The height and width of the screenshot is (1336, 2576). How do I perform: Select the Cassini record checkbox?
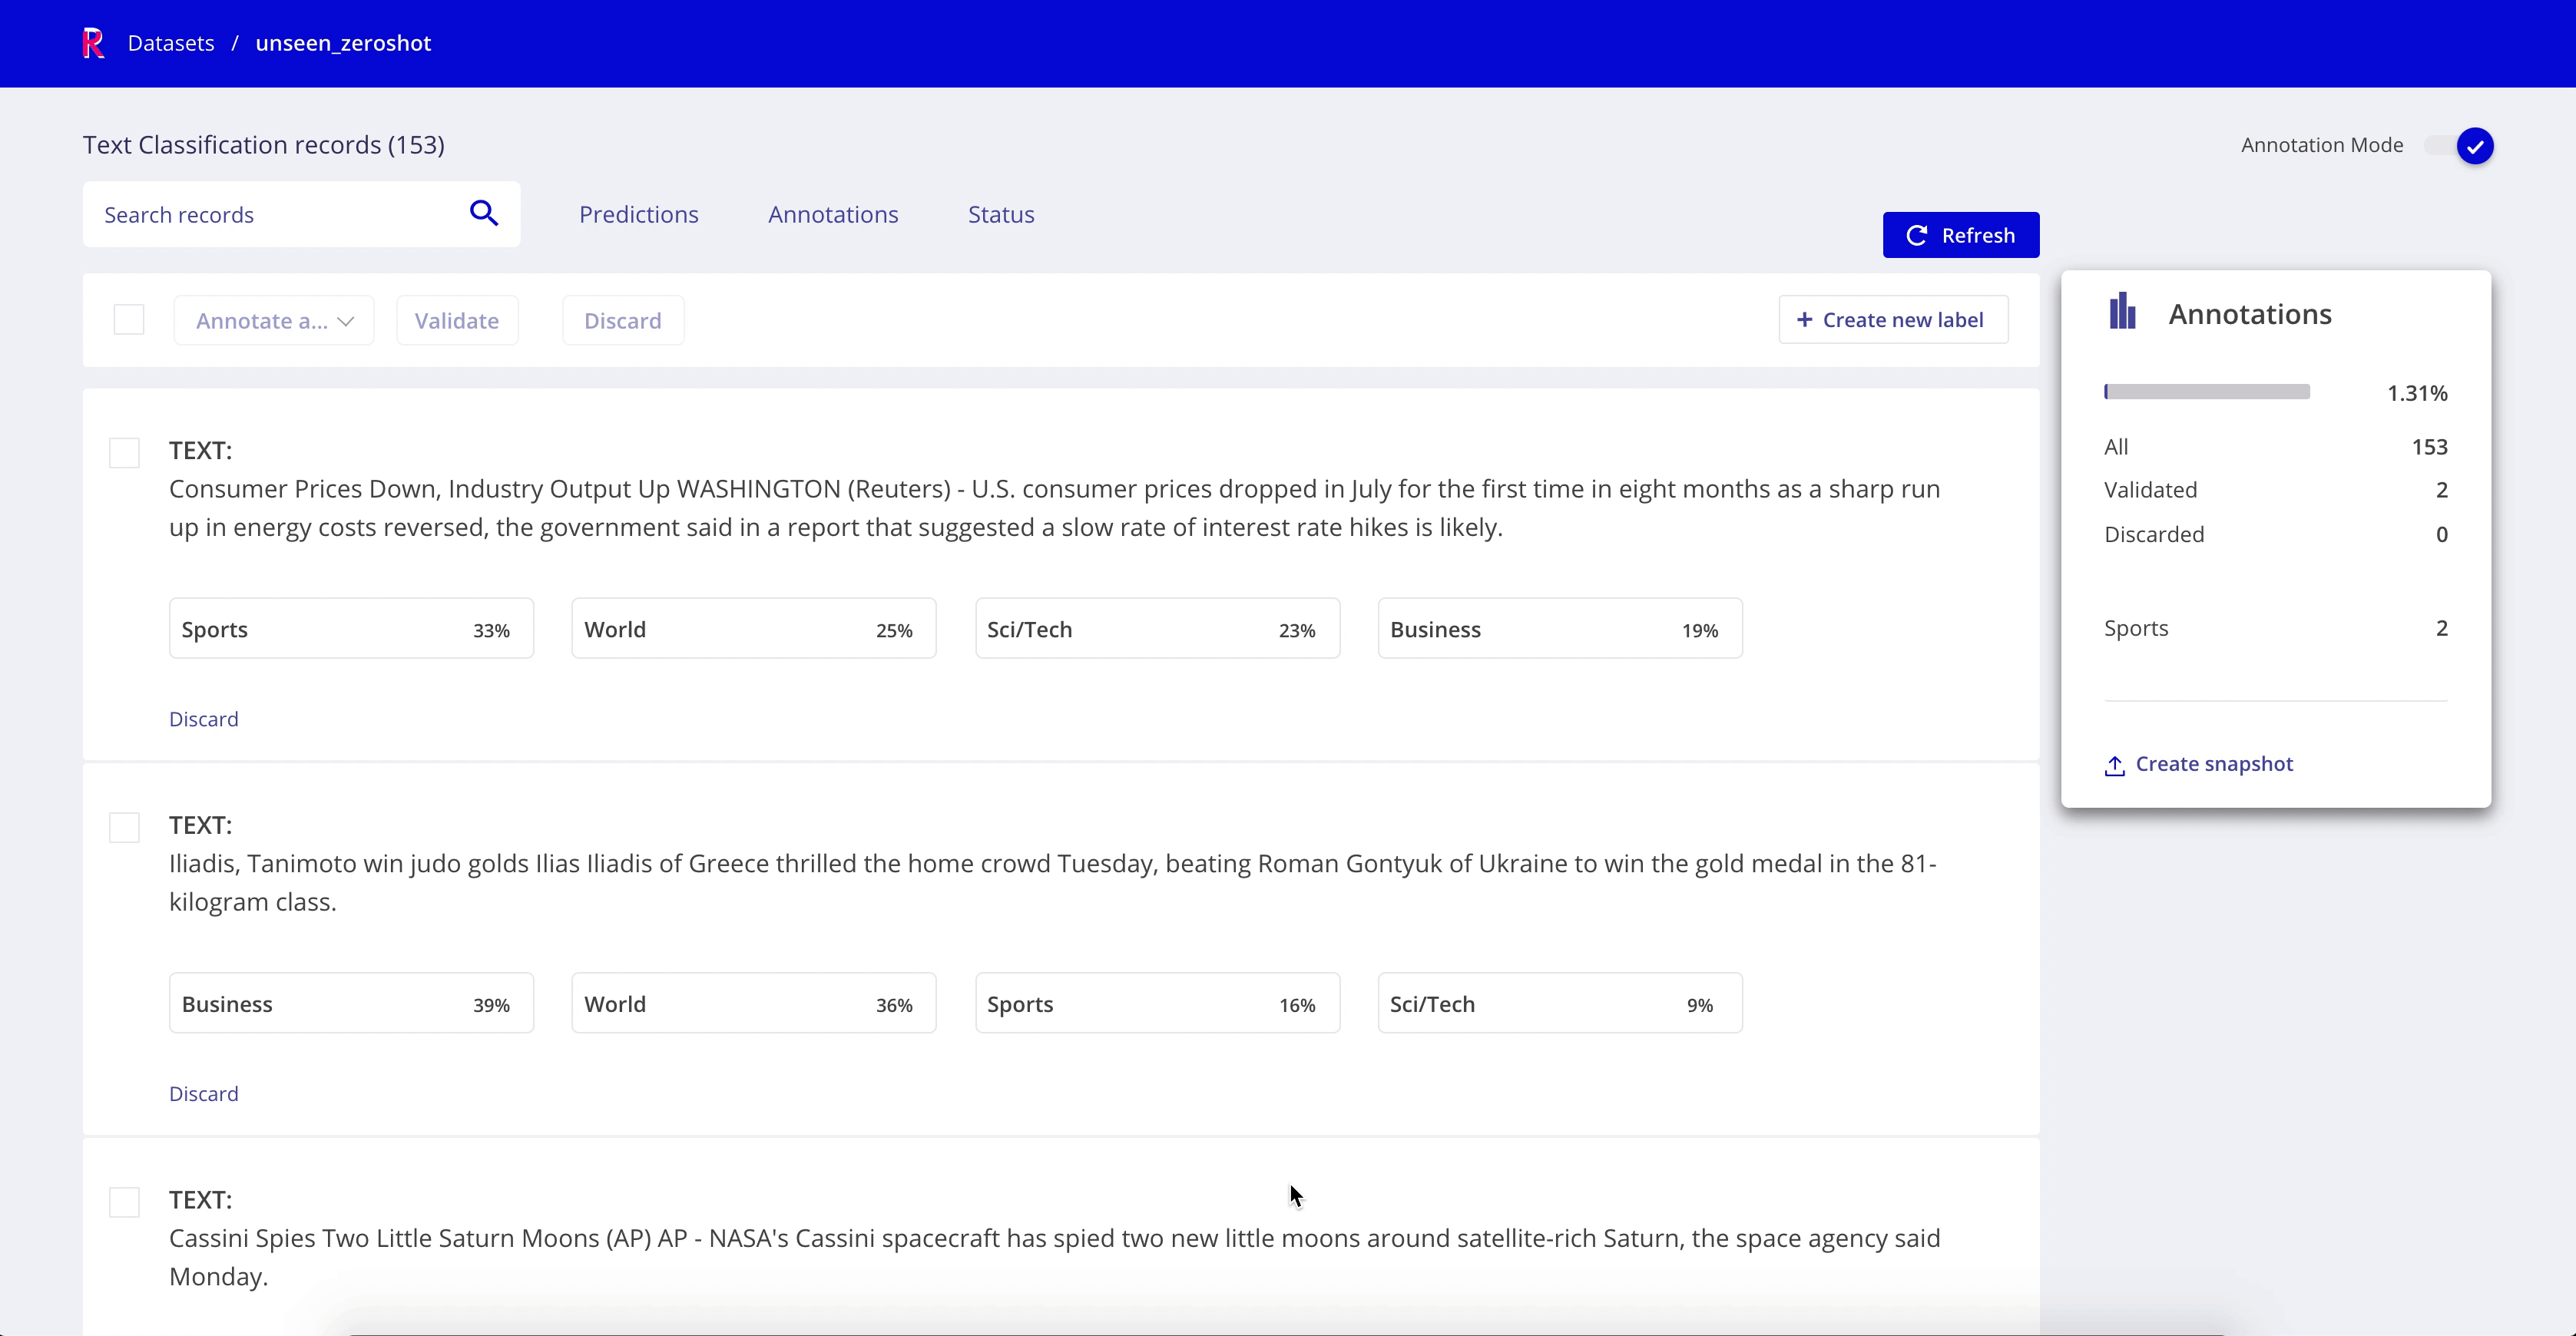(125, 1202)
